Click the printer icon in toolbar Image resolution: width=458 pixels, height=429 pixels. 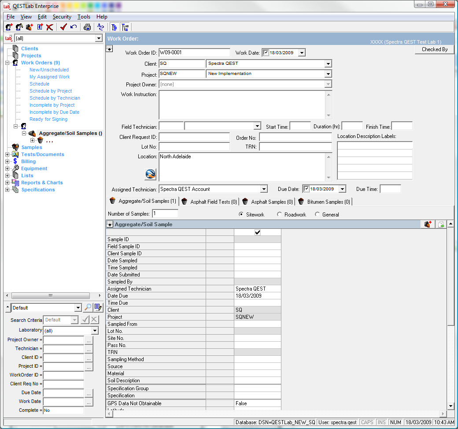(87, 27)
